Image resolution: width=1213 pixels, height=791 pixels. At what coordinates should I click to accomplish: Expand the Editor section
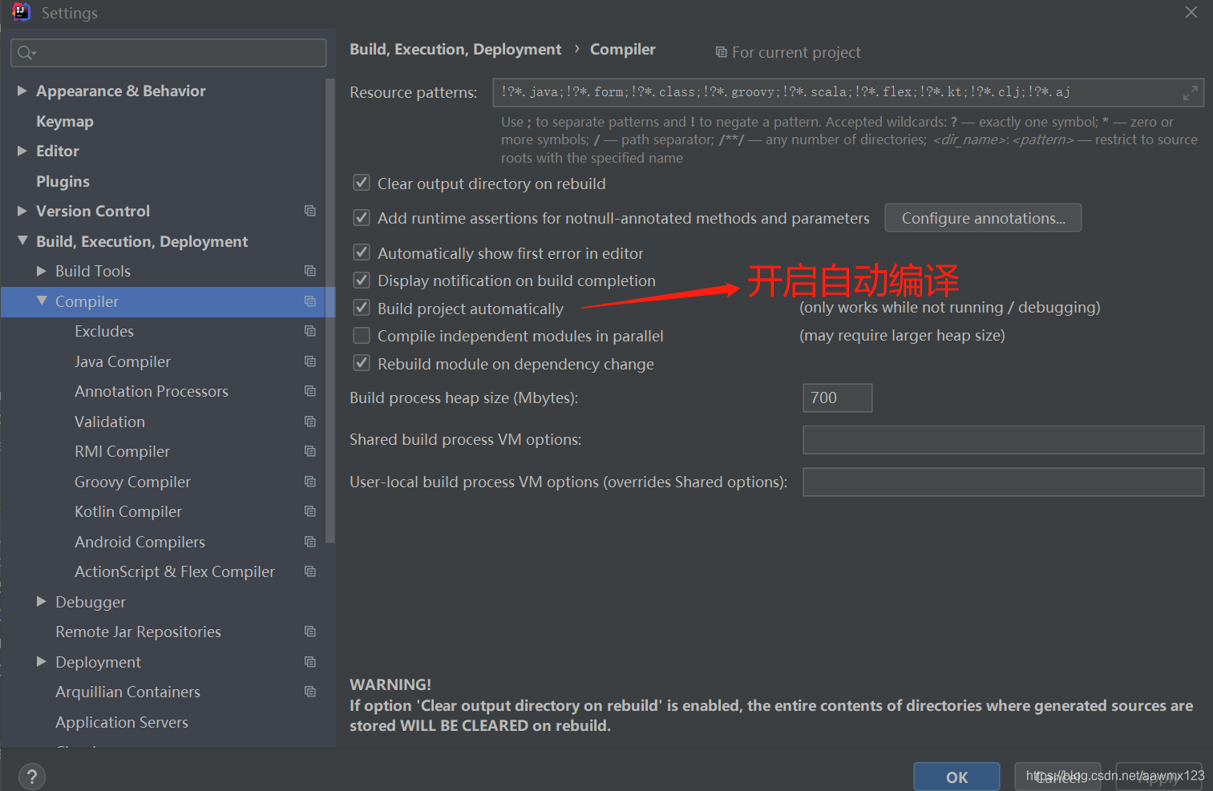tap(22, 151)
